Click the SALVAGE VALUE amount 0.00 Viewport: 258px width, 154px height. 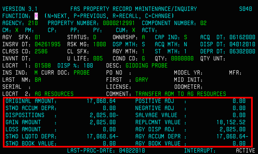click(239, 115)
